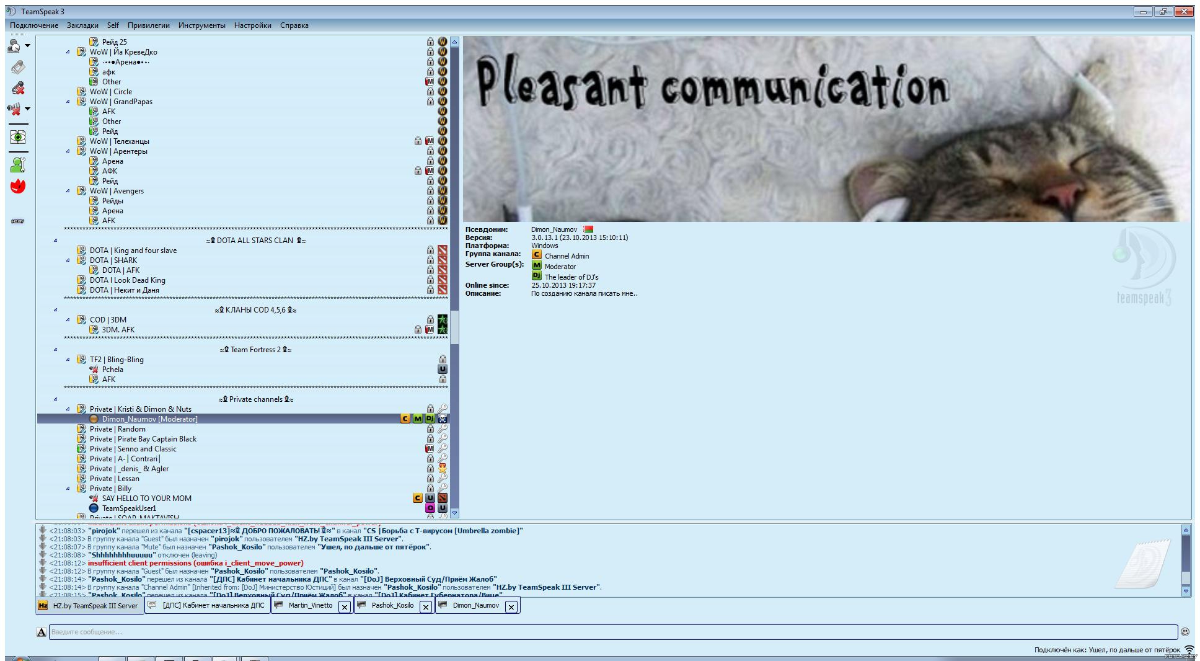
Task: Toggle away status icon
Action: (14, 46)
